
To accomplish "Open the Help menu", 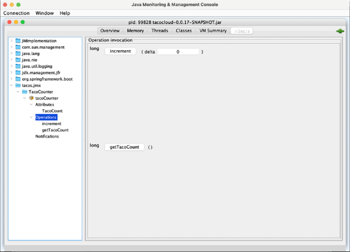I will 65,13.
